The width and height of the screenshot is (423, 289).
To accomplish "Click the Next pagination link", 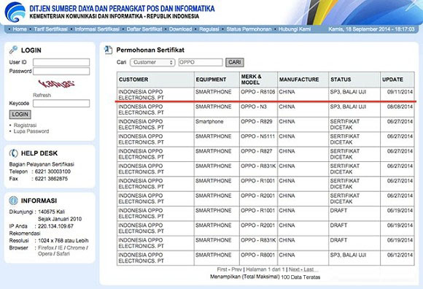I will [294, 269].
